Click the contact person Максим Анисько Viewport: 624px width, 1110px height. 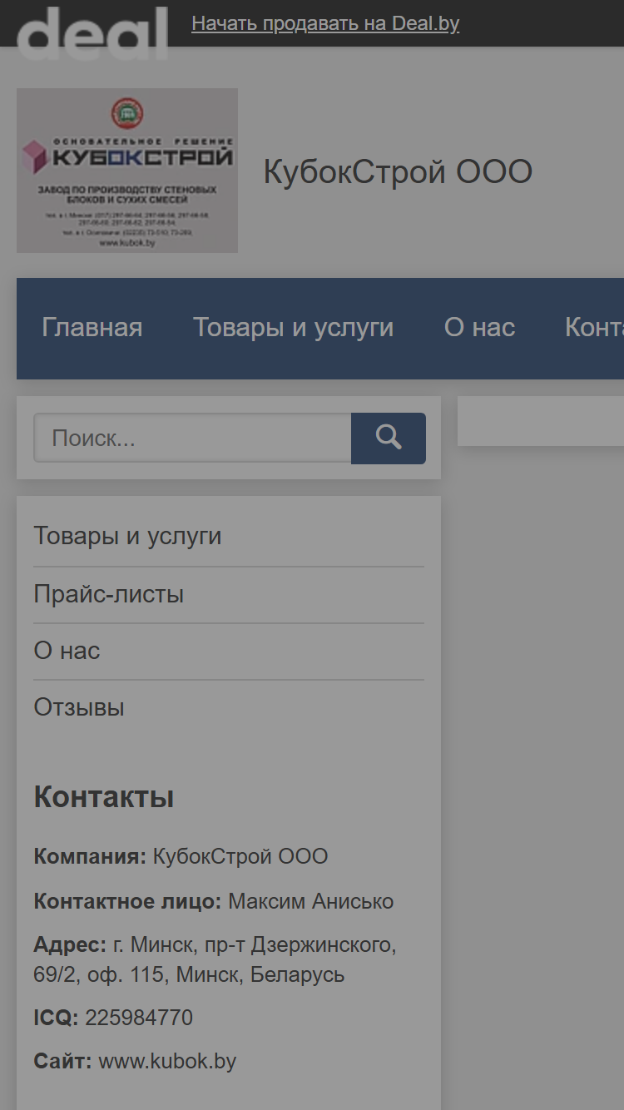click(311, 901)
